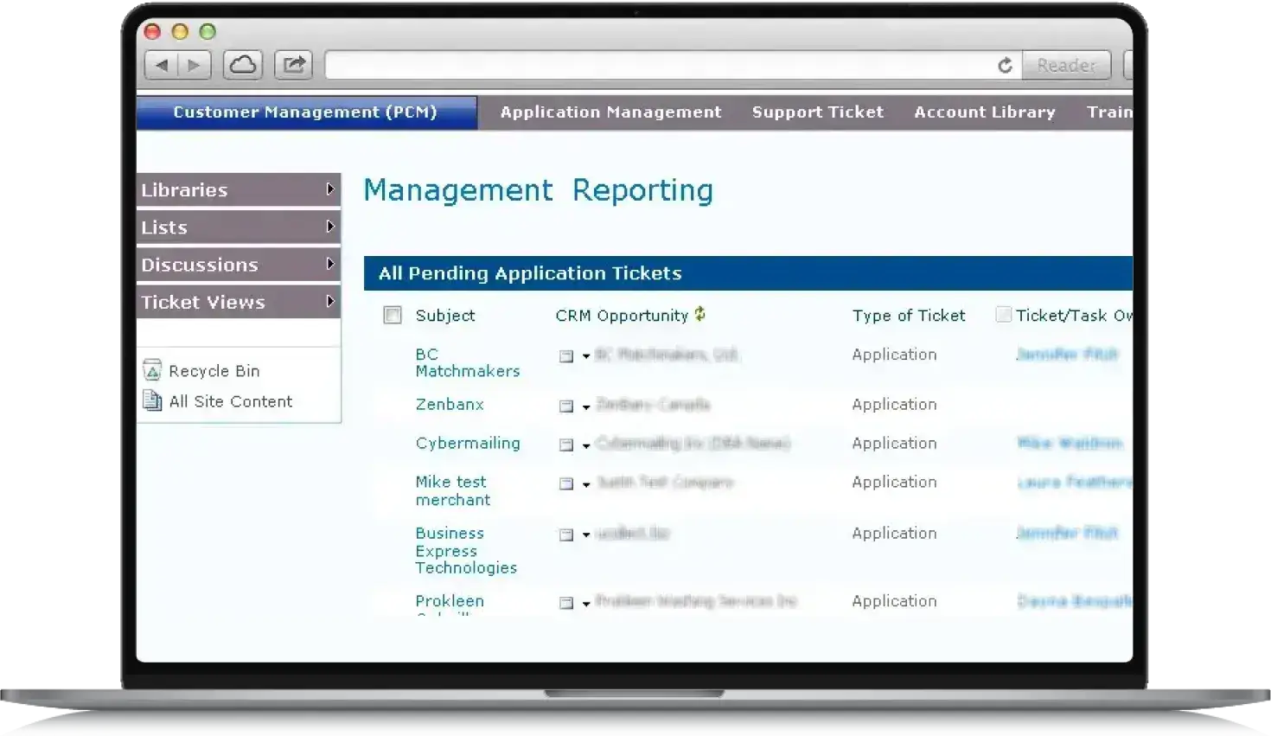
Task: Toggle the select-all checkbox beside Subject header
Action: (393, 315)
